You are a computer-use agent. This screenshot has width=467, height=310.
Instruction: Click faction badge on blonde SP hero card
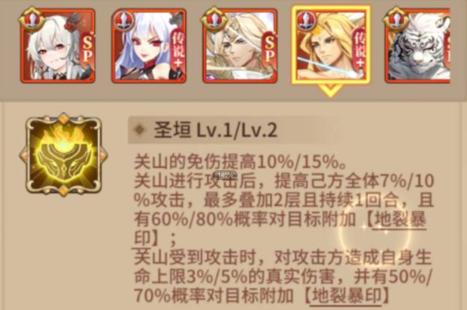click(x=214, y=19)
